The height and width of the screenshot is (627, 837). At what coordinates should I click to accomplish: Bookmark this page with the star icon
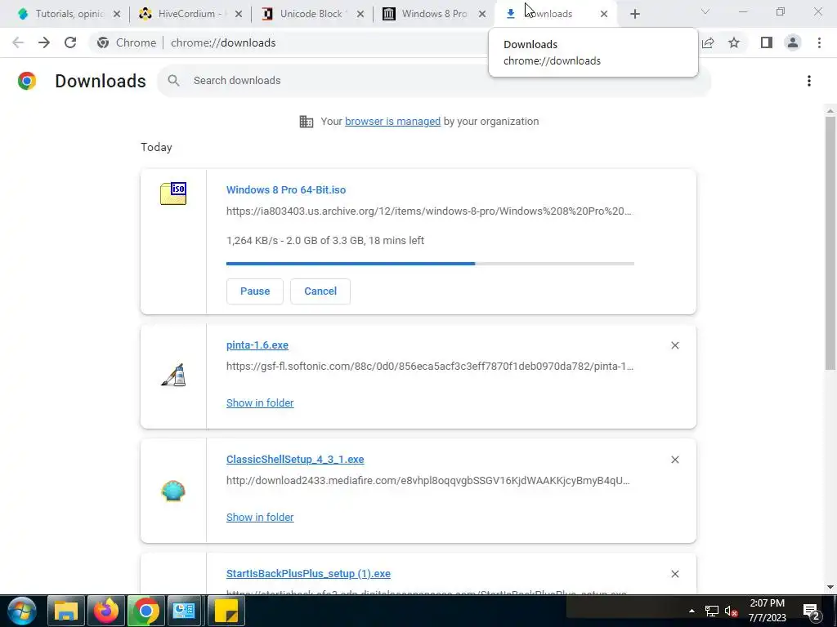click(x=734, y=42)
